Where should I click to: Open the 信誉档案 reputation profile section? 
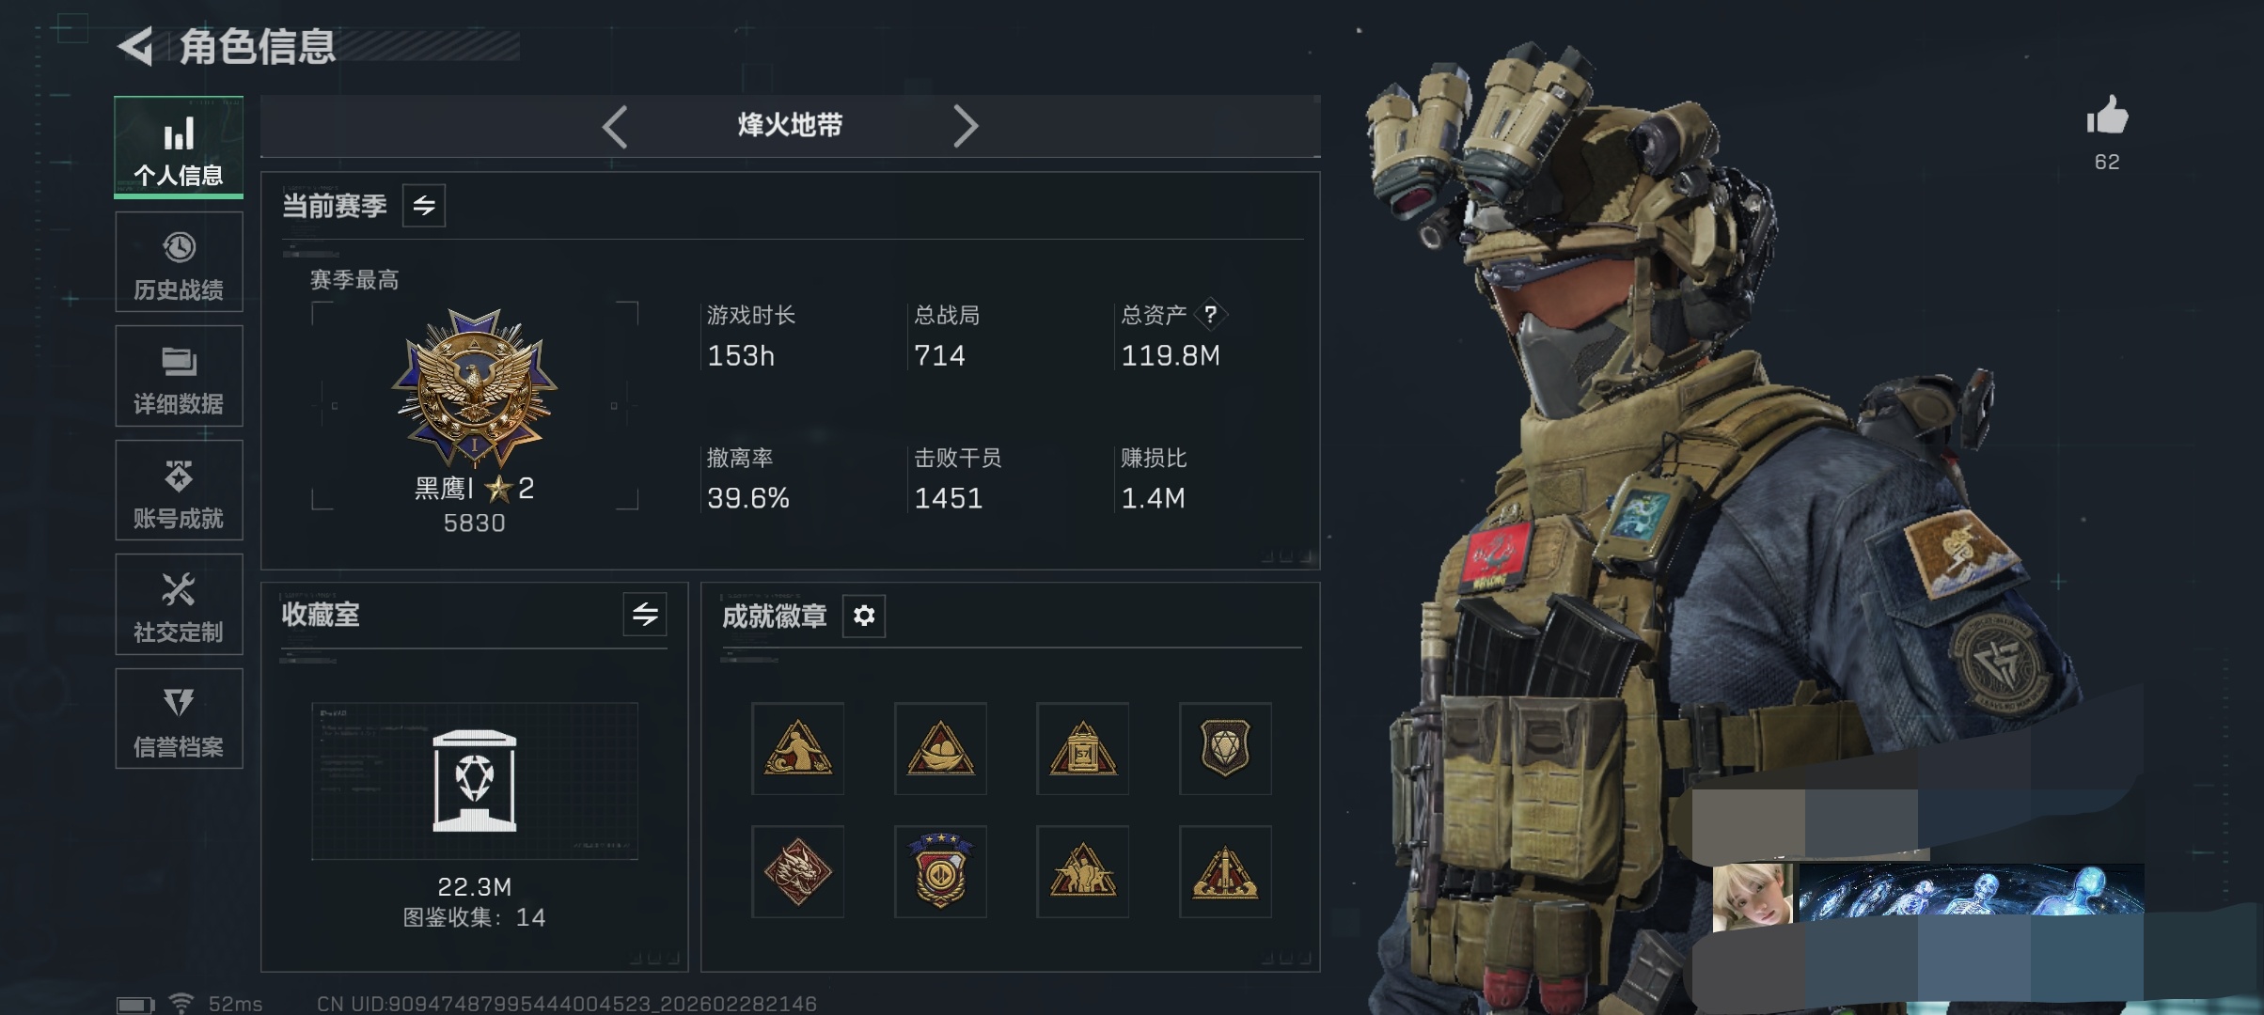click(x=179, y=719)
